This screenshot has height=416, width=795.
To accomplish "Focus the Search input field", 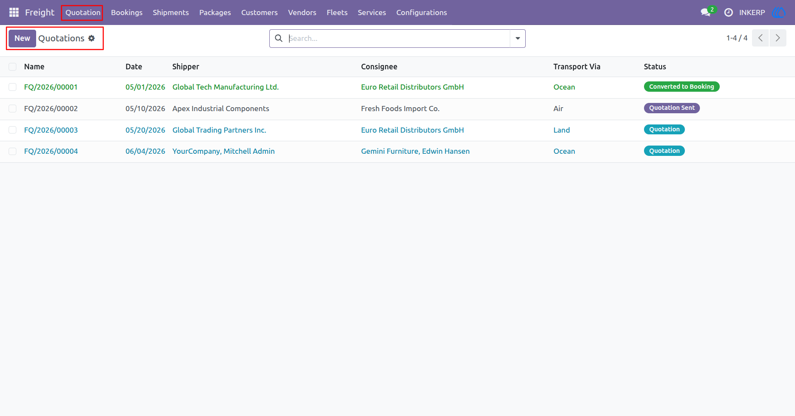I will 398,38.
